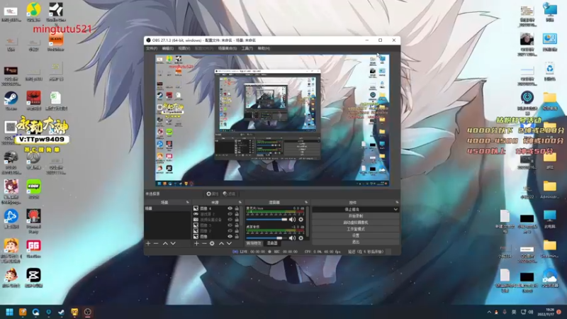The image size is (567, 319).
Task: Click the 停止推流 button
Action: click(352, 209)
